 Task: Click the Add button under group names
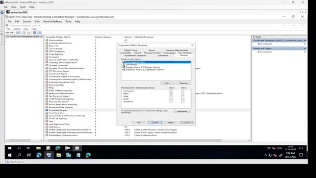click(x=167, y=83)
